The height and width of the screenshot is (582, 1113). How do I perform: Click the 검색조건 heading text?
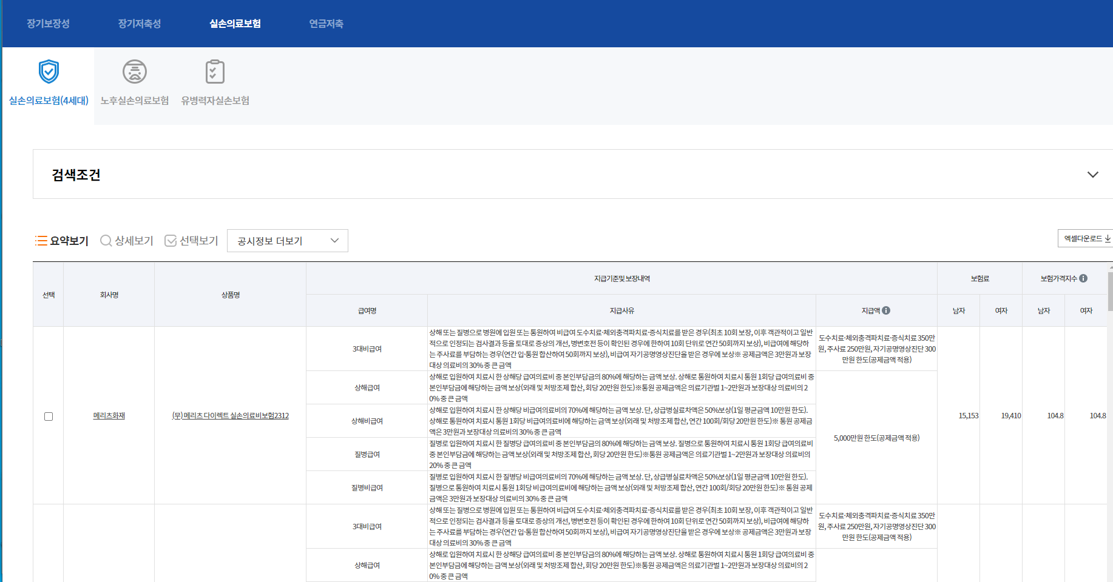point(76,175)
